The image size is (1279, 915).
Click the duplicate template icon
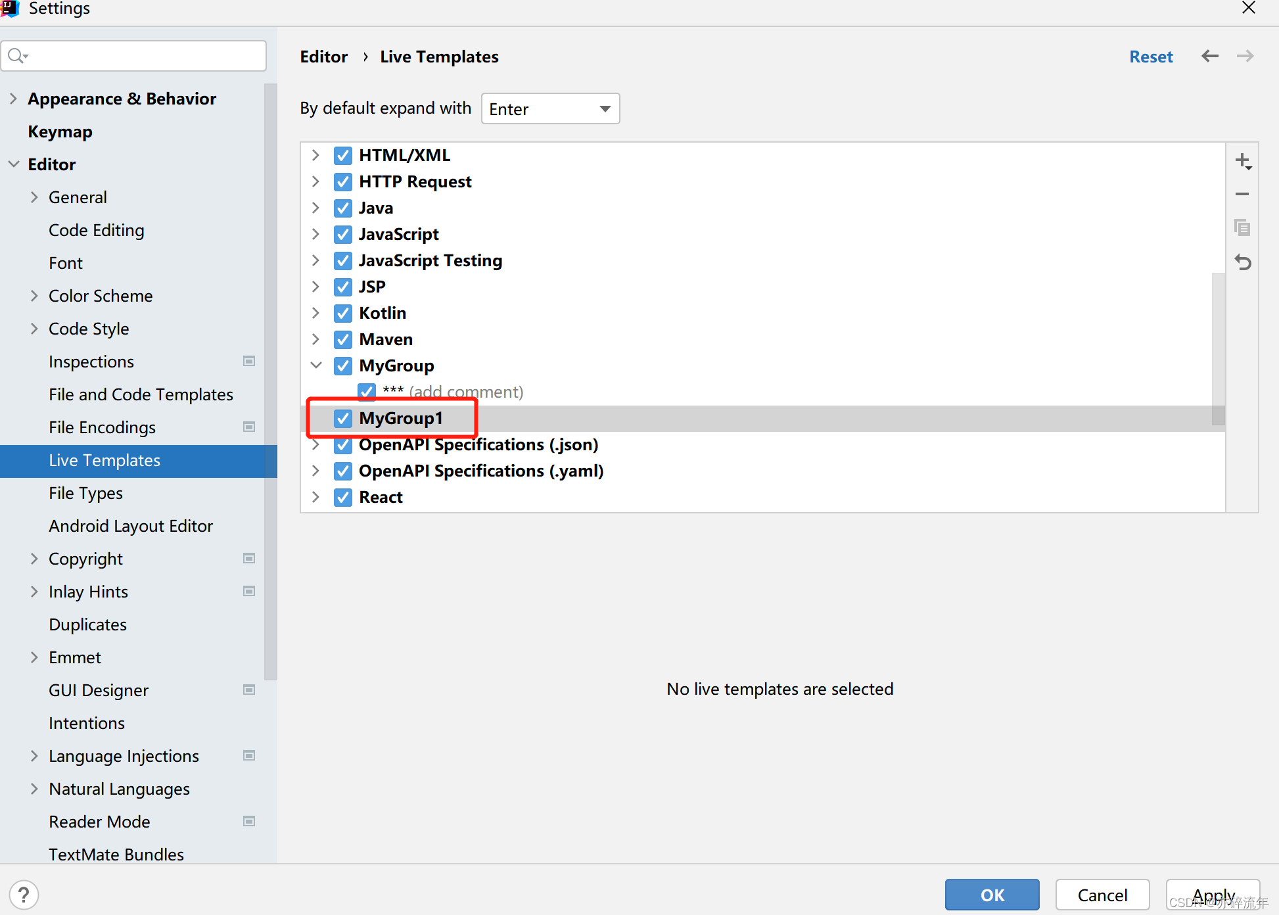click(x=1242, y=228)
